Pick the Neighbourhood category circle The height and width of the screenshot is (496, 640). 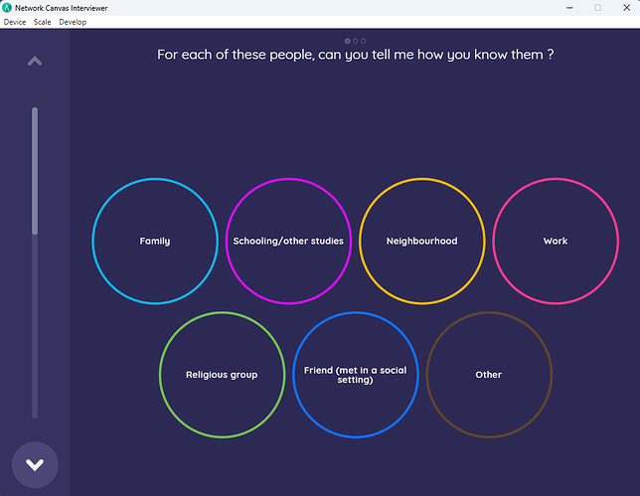point(421,241)
